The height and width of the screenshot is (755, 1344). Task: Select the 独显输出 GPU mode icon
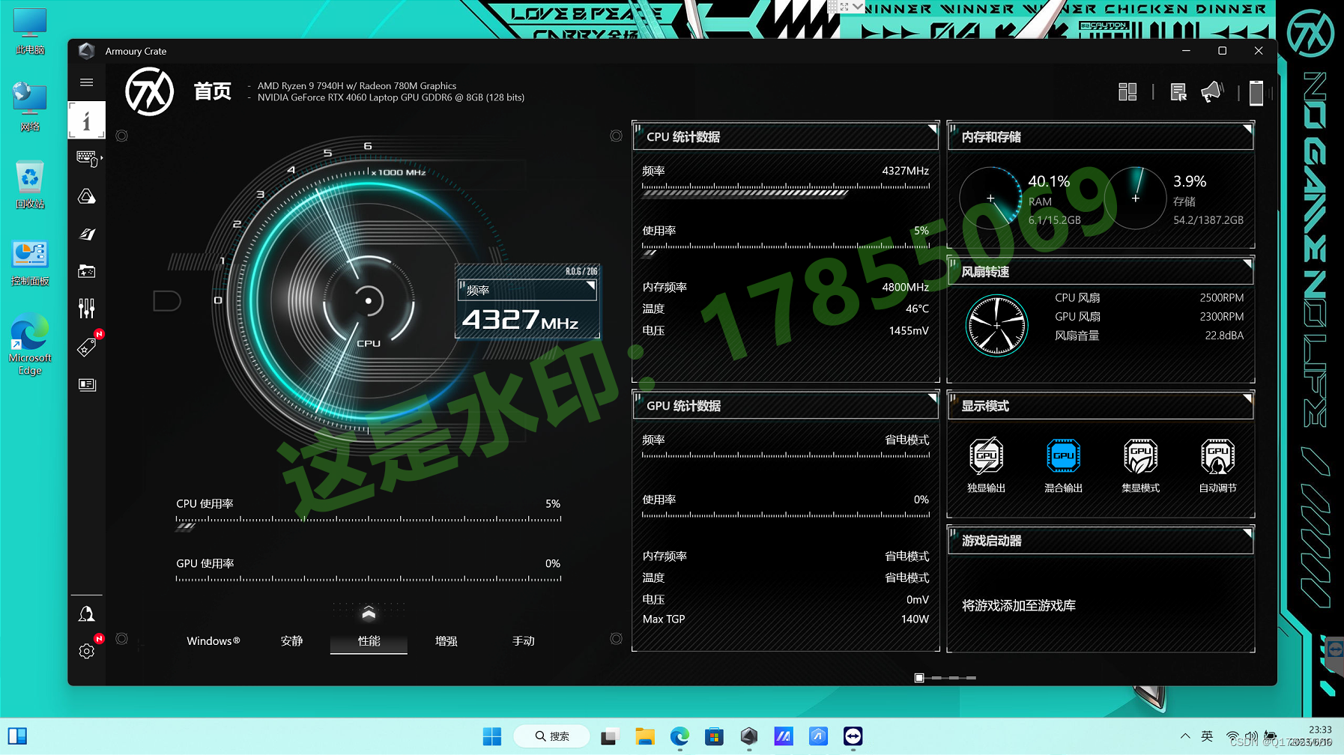point(986,456)
